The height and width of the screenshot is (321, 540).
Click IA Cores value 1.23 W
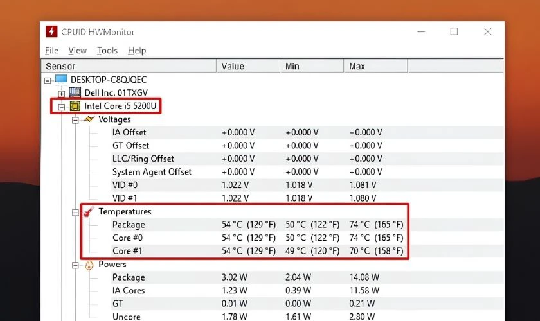[x=235, y=291]
